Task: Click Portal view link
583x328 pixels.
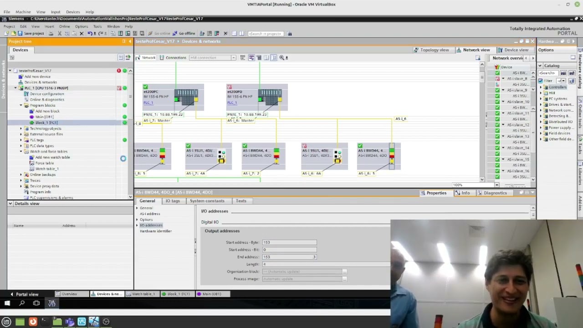Action: (x=24, y=294)
